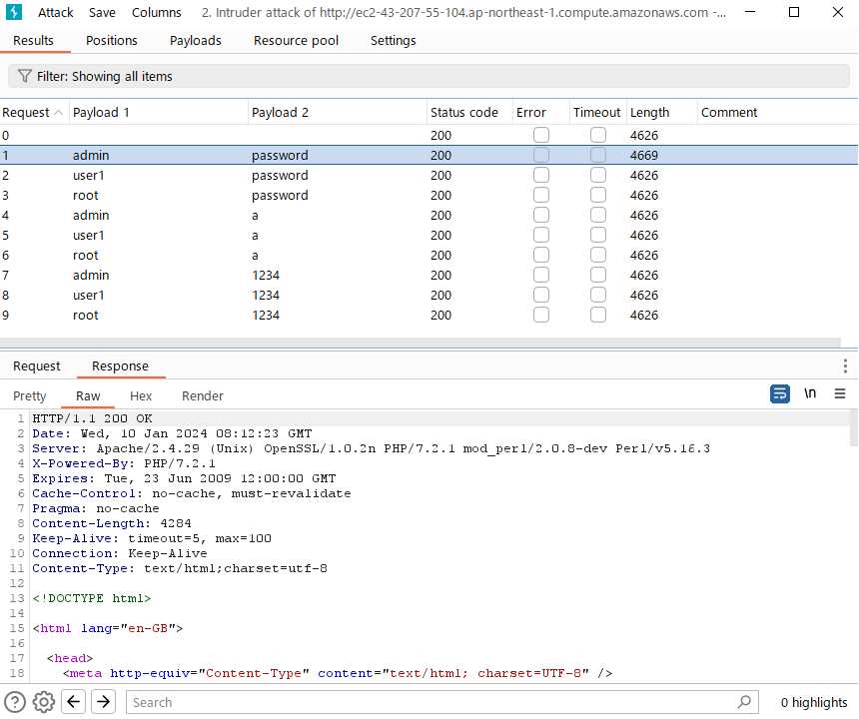This screenshot has width=859, height=719.
Task: Open help via the question mark icon
Action: (15, 702)
